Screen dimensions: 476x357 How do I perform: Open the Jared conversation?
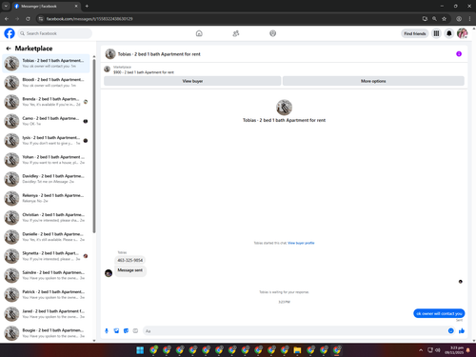pyautogui.click(x=47, y=314)
